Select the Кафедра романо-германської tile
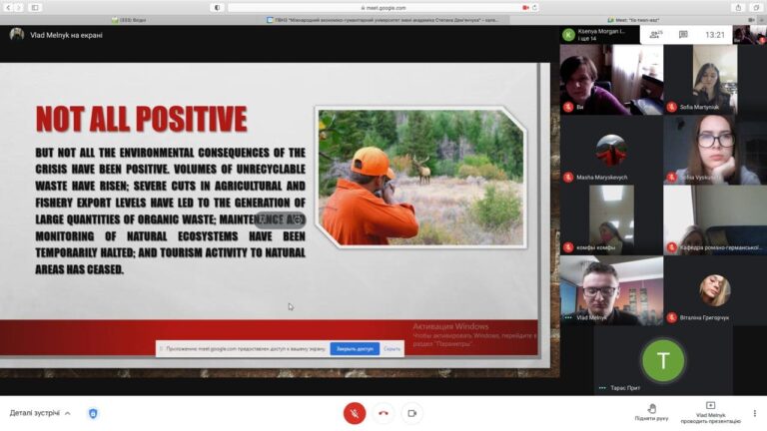 coord(715,219)
